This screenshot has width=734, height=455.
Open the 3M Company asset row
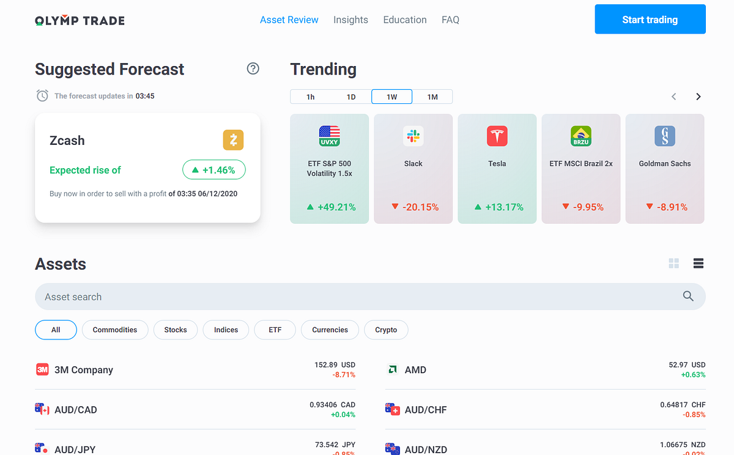point(195,369)
